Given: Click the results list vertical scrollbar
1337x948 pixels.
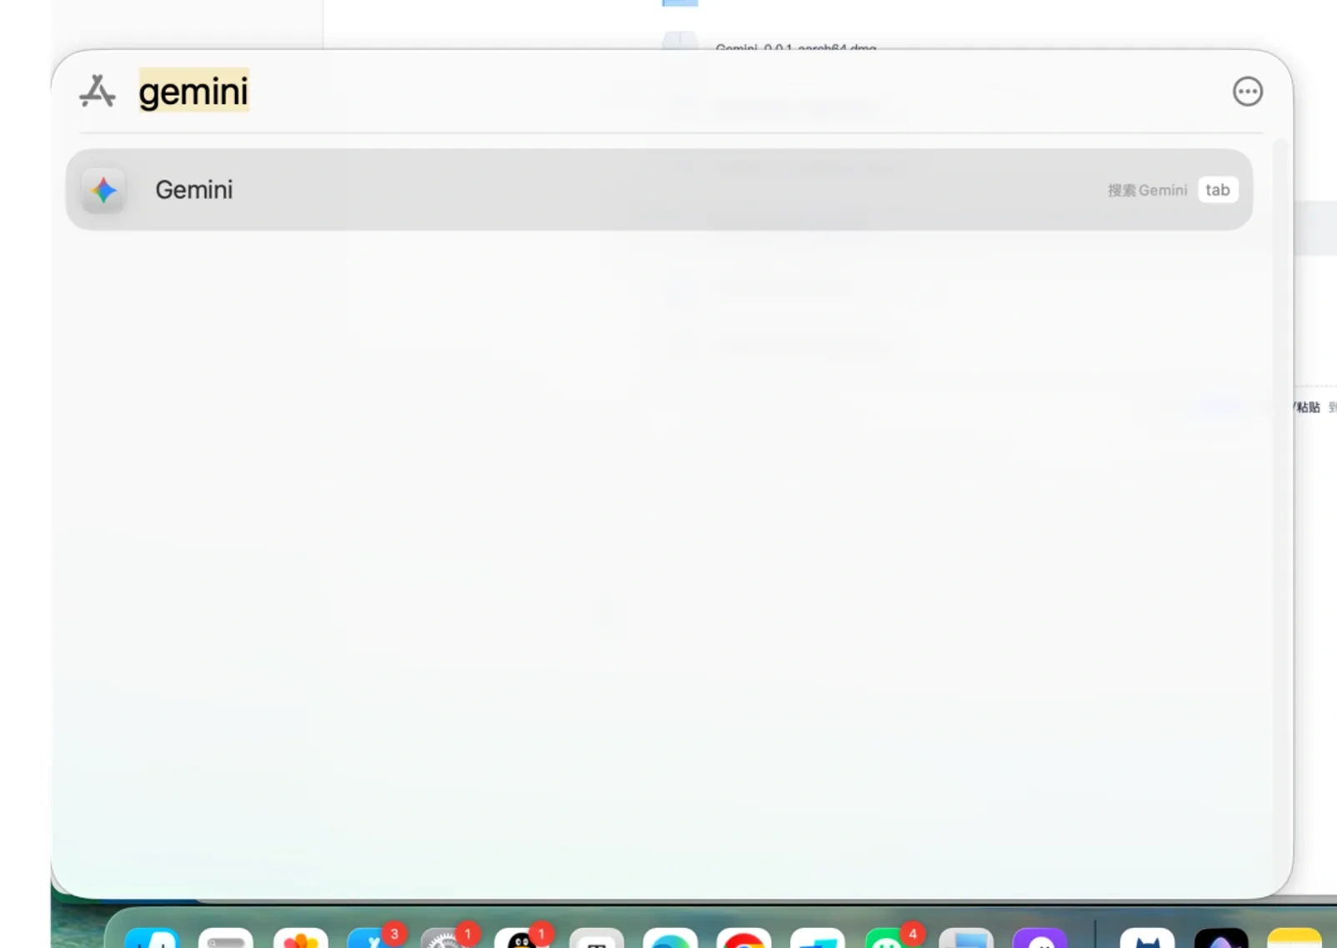Looking at the screenshot, I should click(x=1279, y=500).
